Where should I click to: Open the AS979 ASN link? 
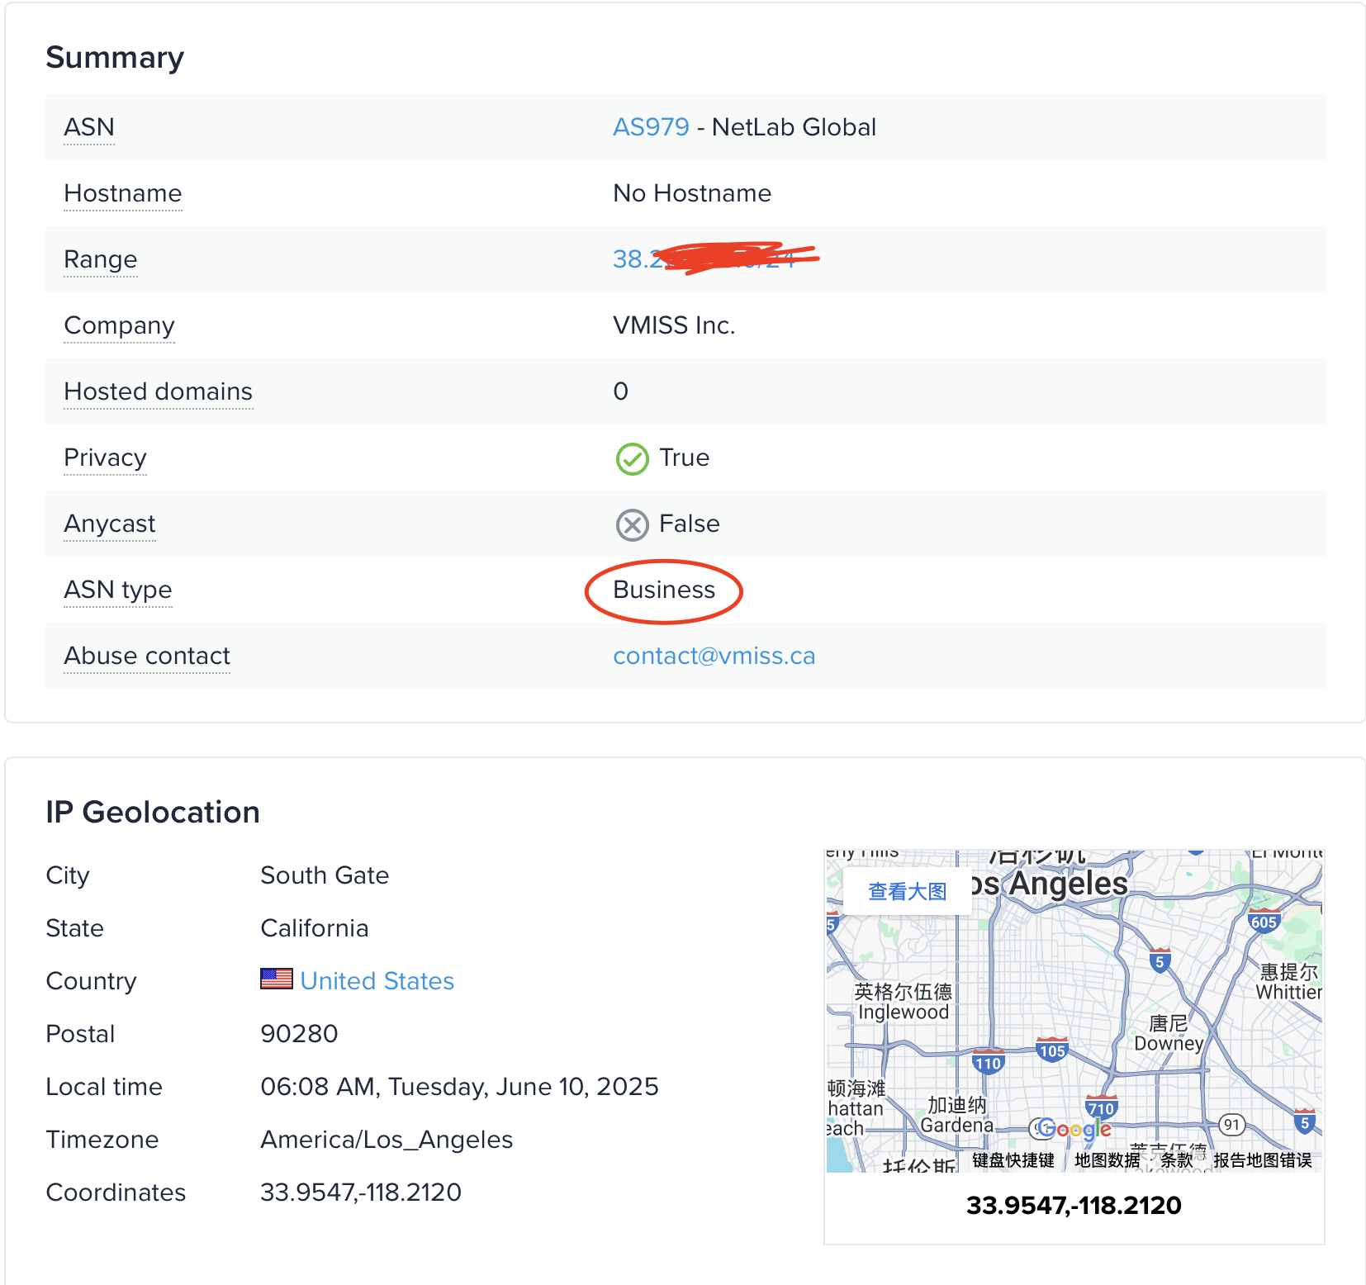click(651, 127)
